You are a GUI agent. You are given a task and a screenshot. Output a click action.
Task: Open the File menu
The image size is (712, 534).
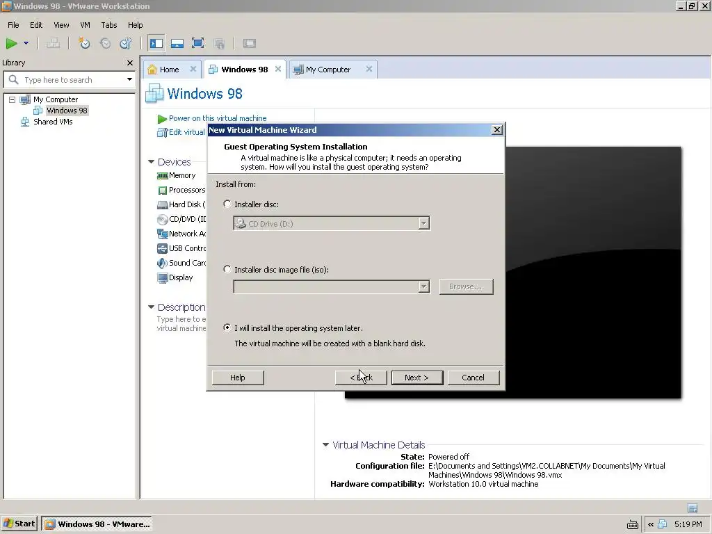(13, 25)
